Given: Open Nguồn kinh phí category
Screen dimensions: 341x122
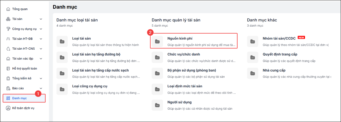Looking at the screenshot, I should [180, 38].
